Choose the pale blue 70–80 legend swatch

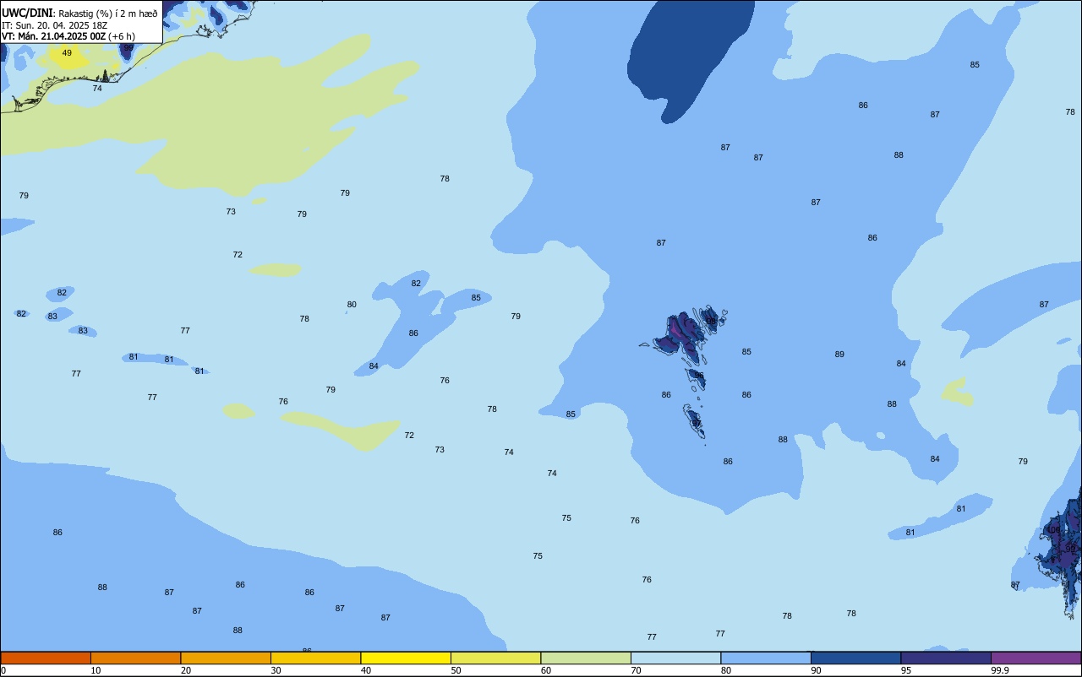[x=675, y=658]
